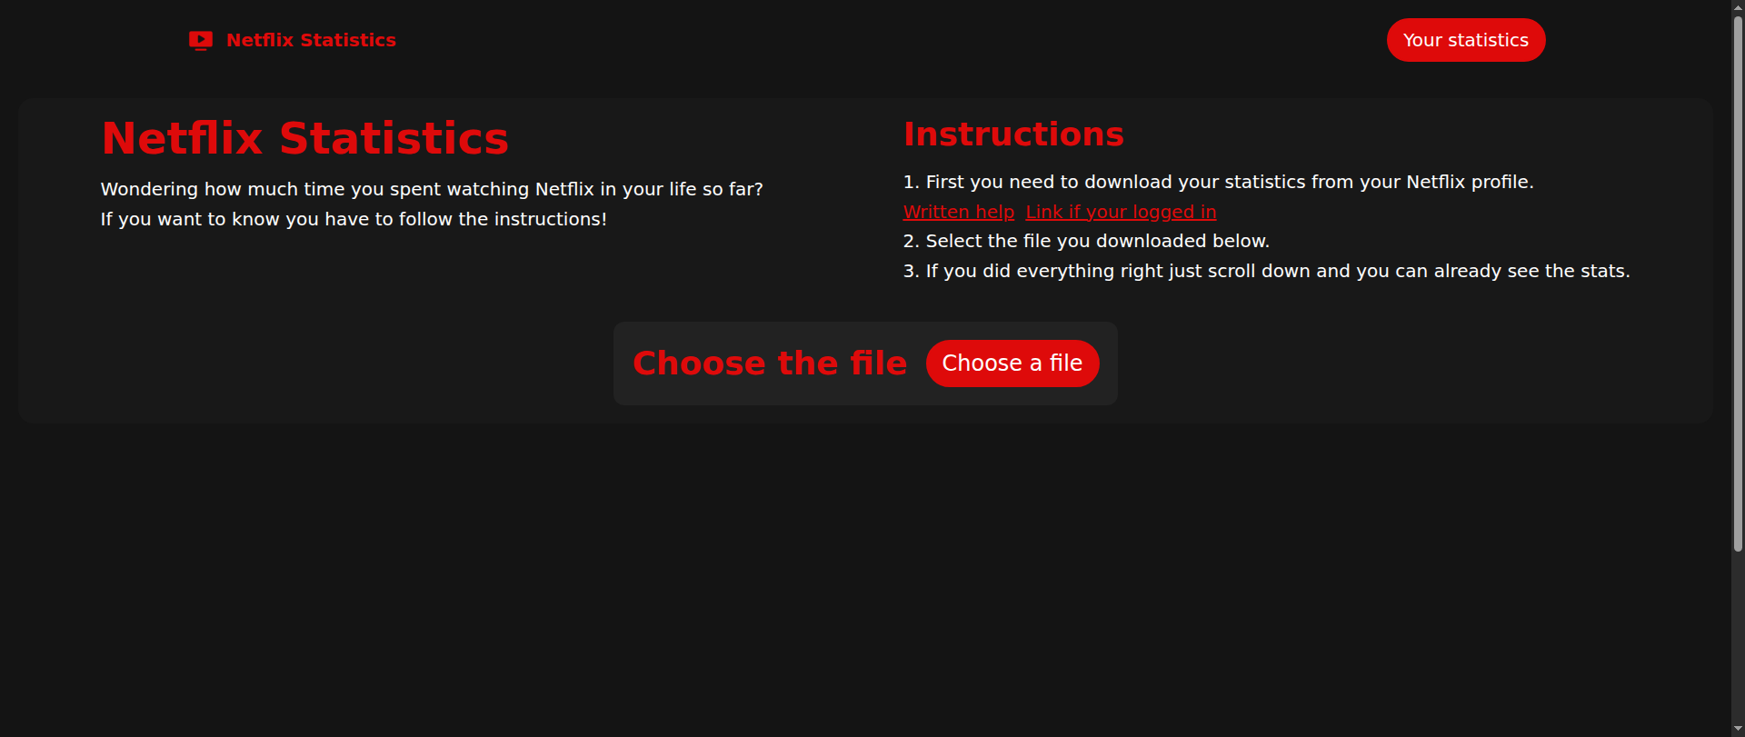Click the vertical scrollbar thumb

coord(1738,284)
